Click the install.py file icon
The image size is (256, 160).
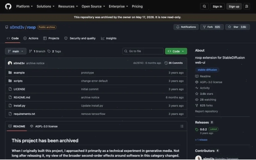10,105
